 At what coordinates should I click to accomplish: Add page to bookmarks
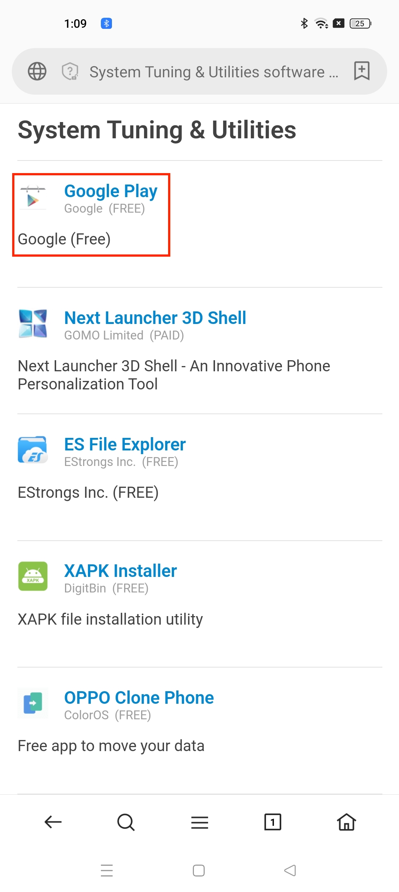pos(362,71)
